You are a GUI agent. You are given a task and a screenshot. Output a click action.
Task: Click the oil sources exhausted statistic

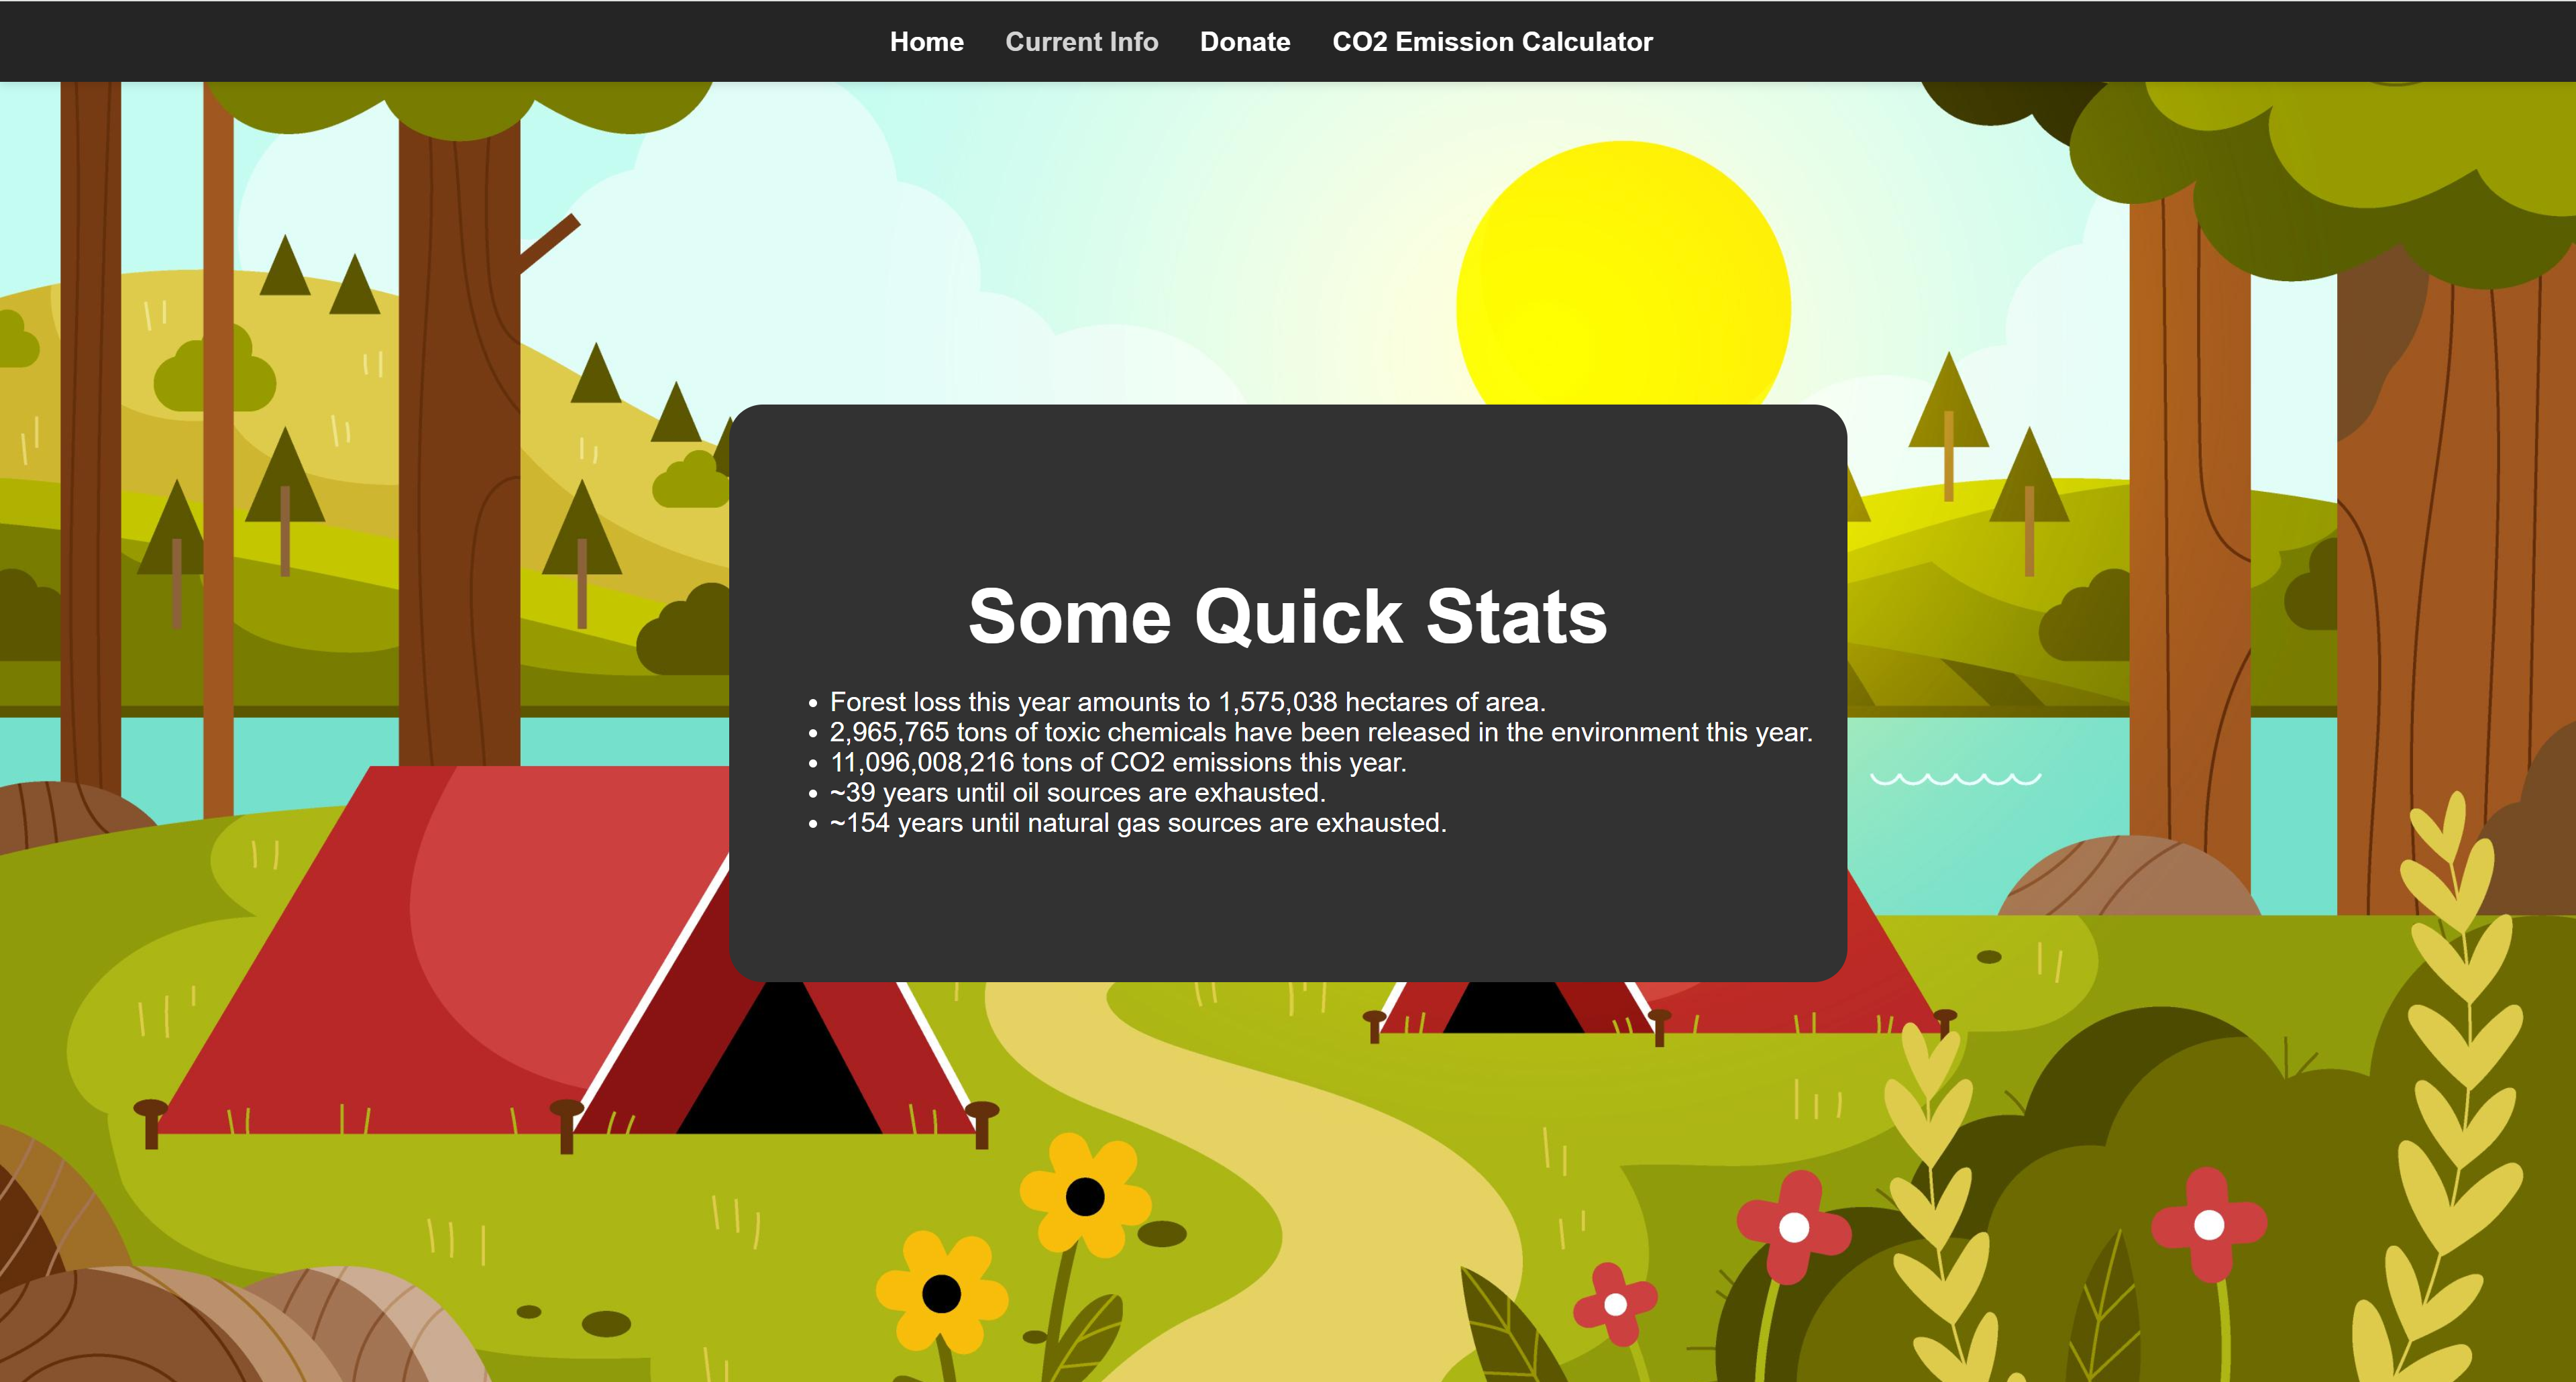click(x=1077, y=793)
